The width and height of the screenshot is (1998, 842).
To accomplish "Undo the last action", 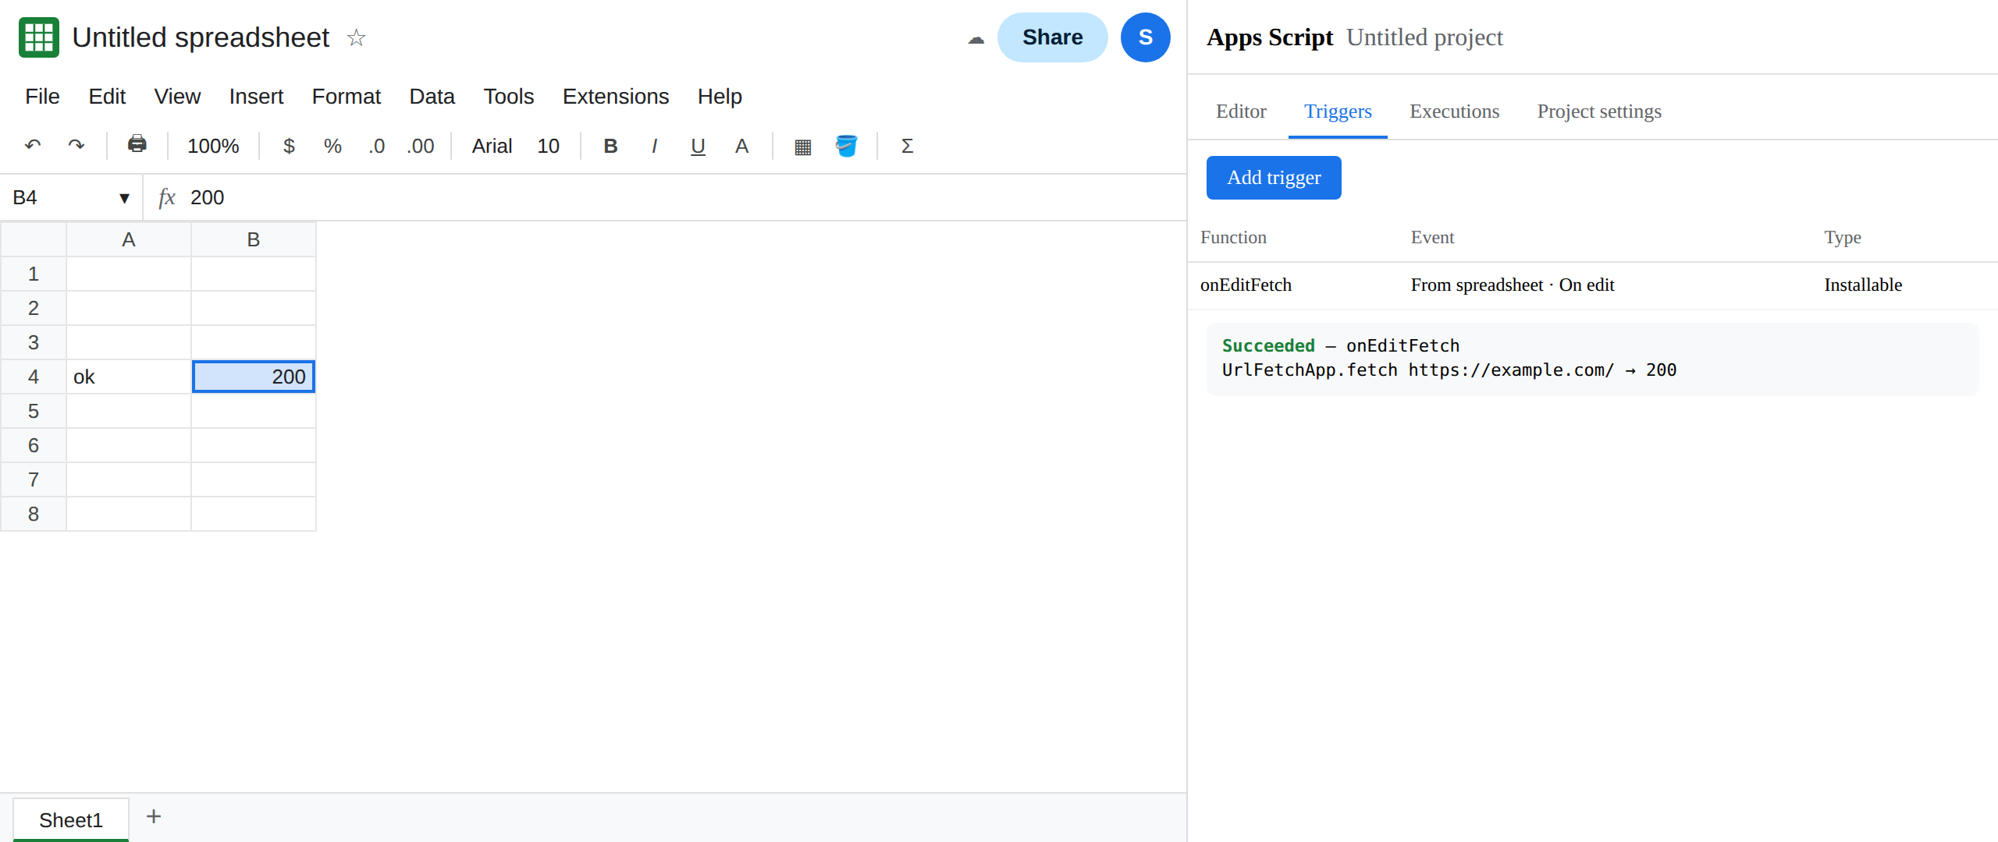I will [x=33, y=146].
